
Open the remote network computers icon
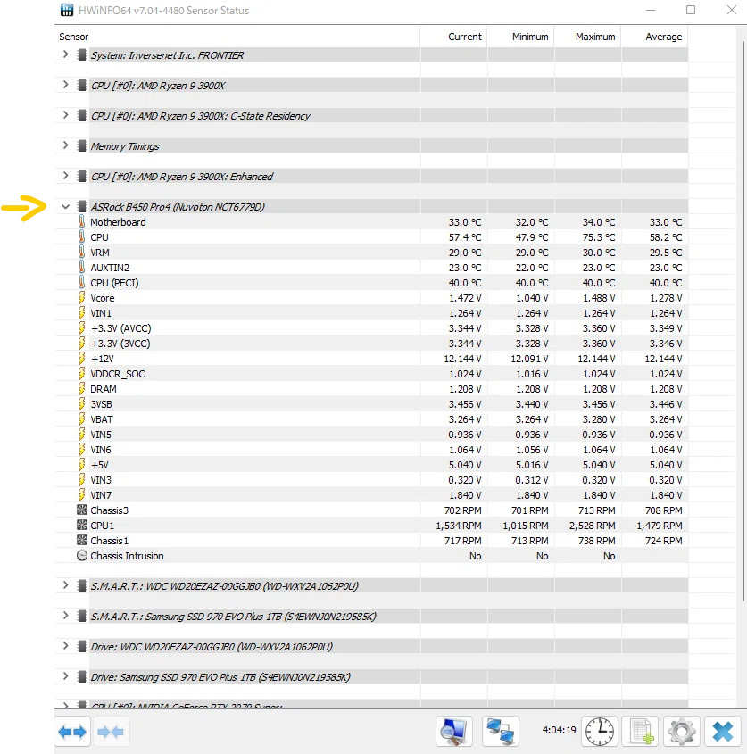(x=501, y=732)
